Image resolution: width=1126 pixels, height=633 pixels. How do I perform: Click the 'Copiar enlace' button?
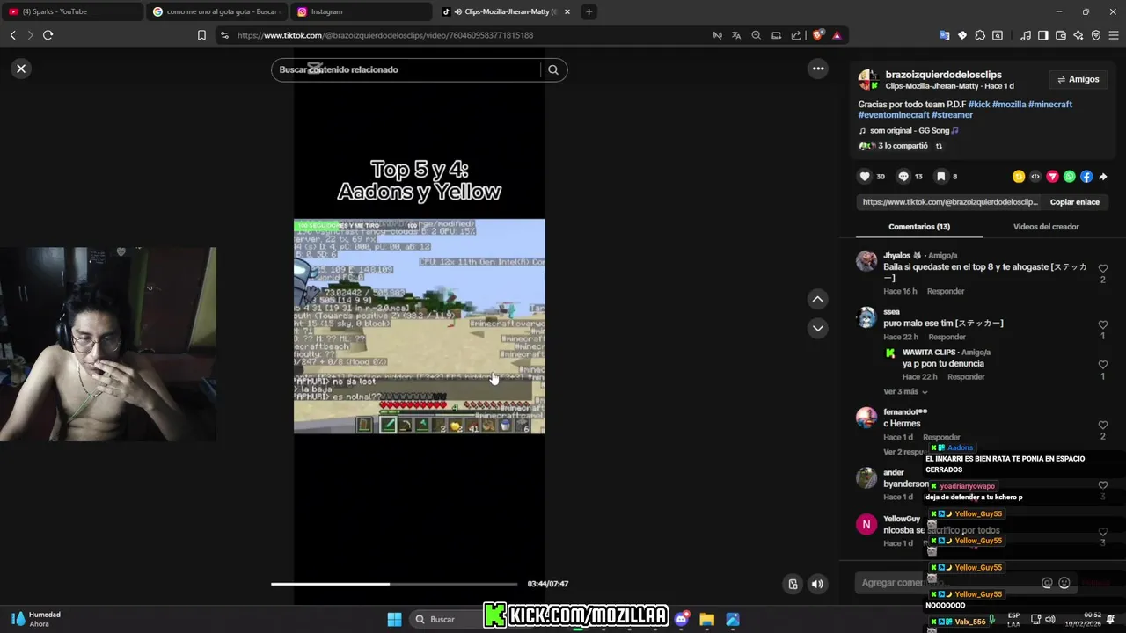1074,202
